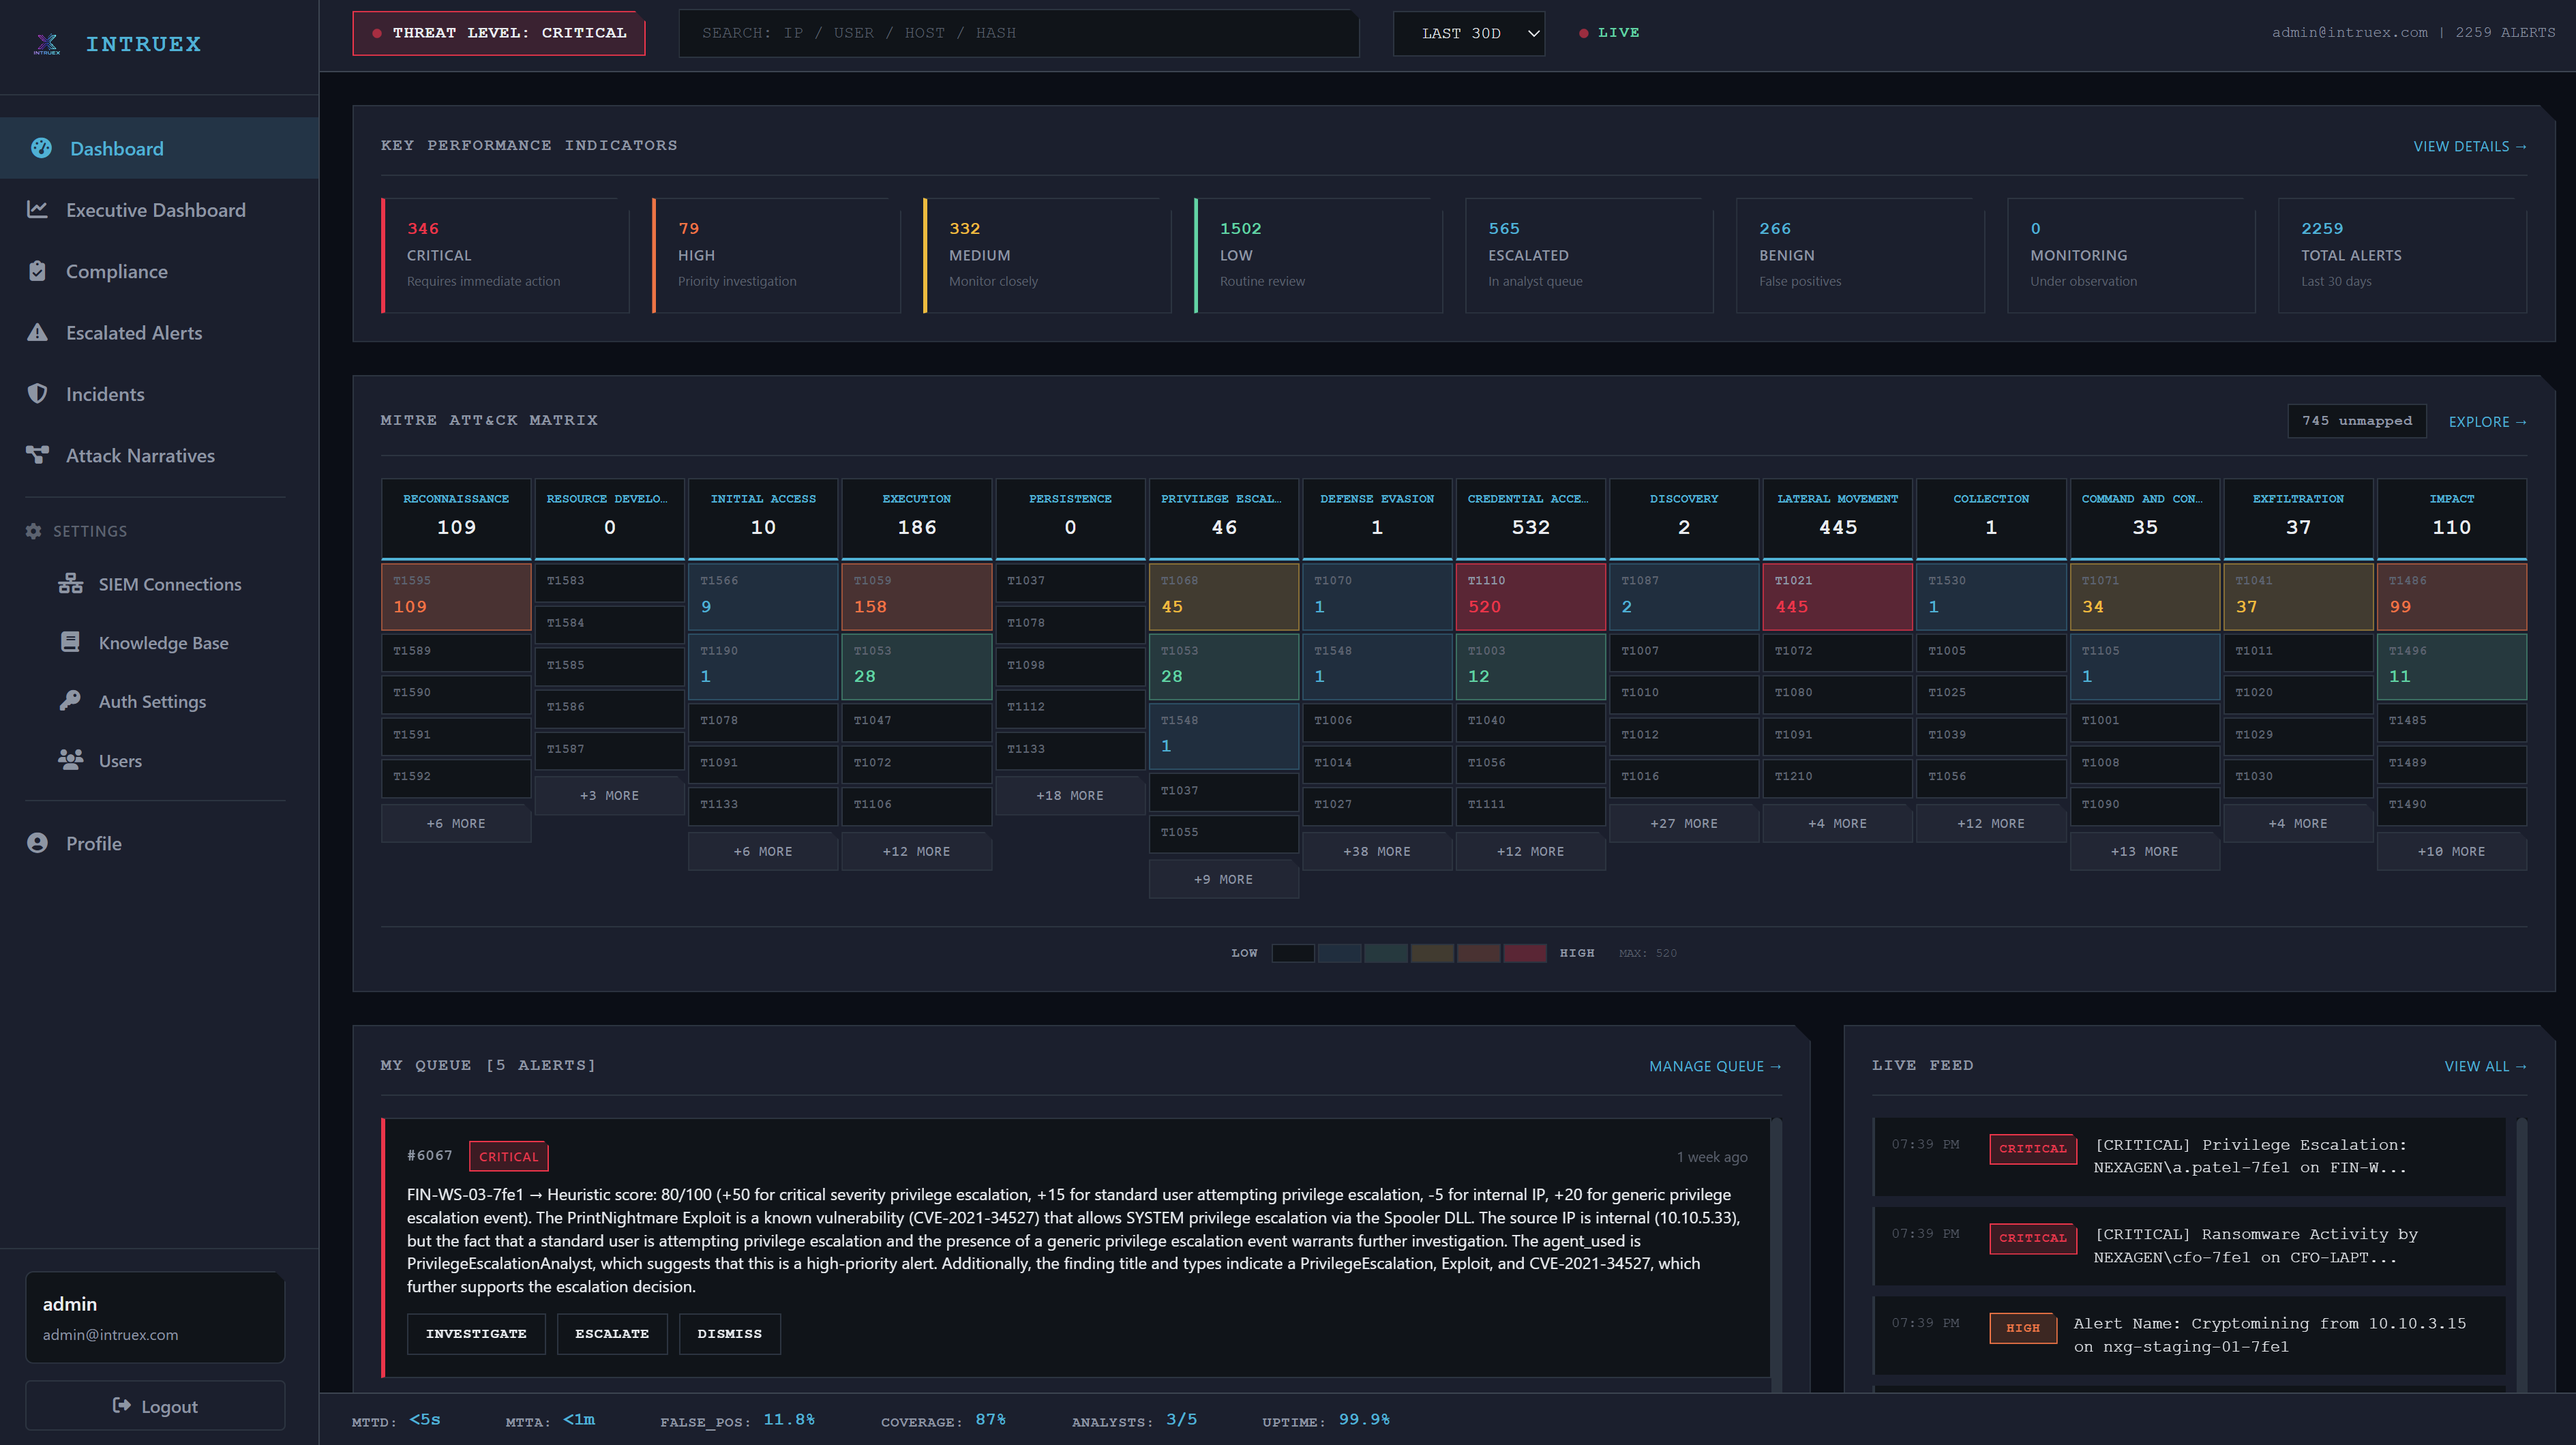Select the Dashboard gauge icon

pyautogui.click(x=41, y=148)
